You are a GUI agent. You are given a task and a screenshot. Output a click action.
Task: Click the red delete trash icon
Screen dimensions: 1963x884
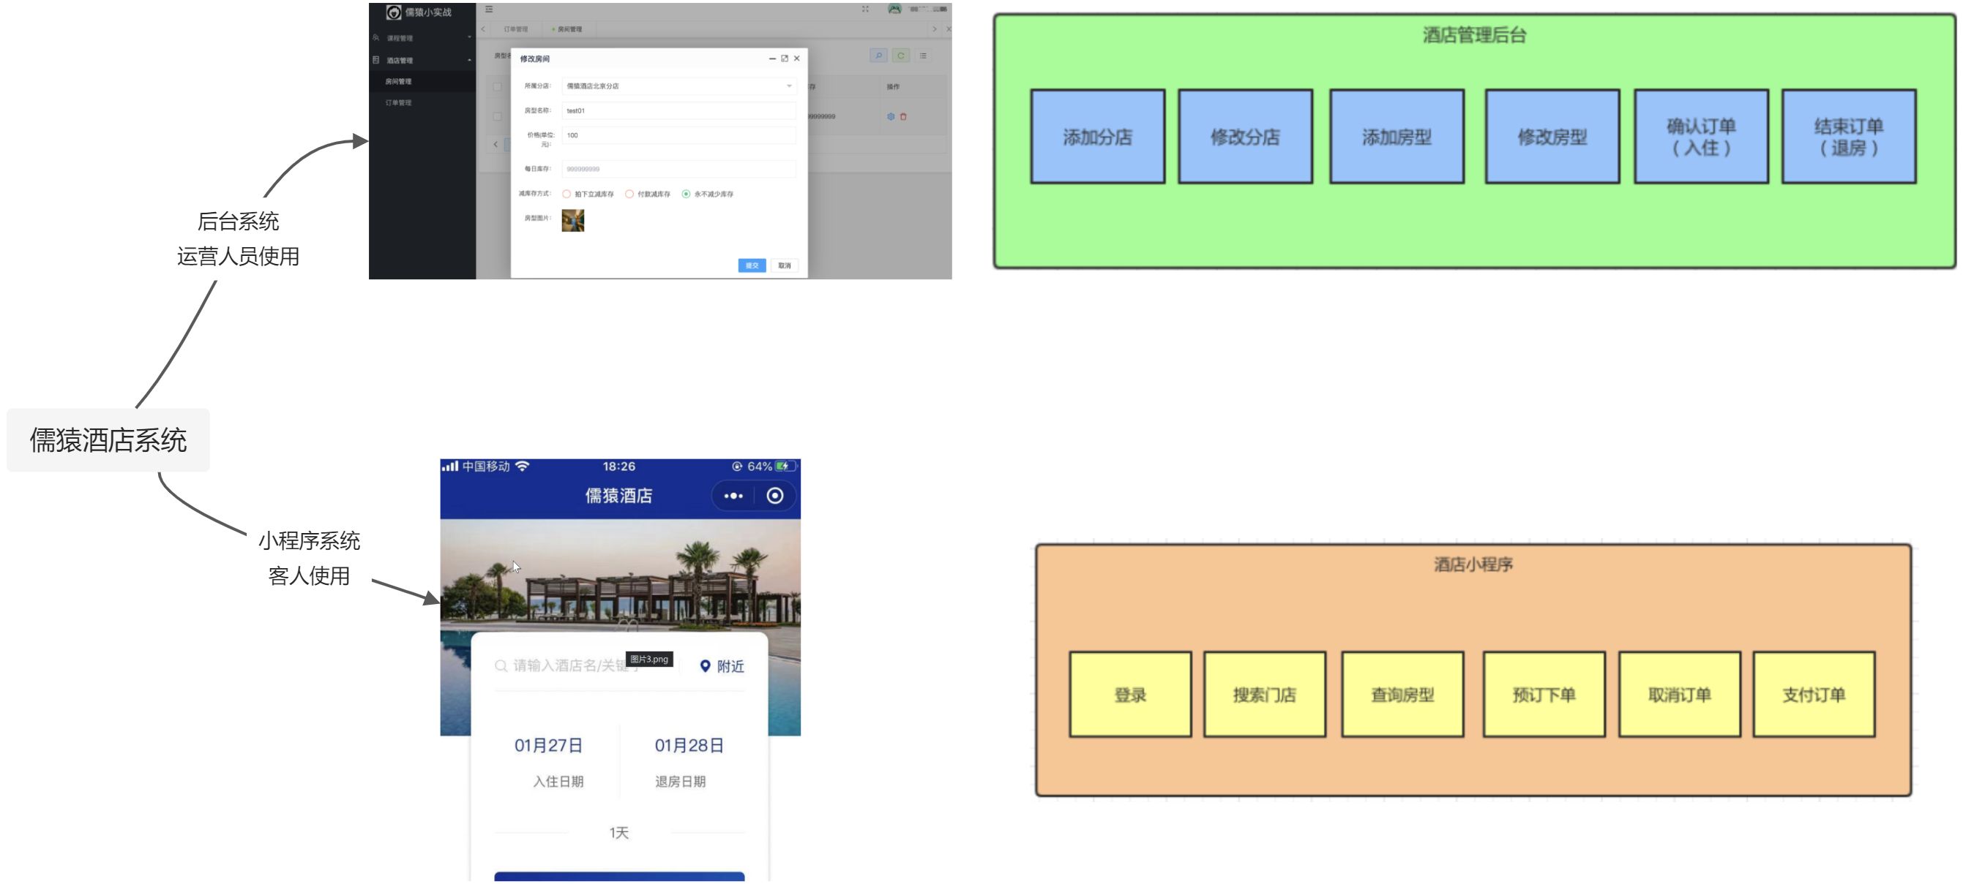click(904, 116)
